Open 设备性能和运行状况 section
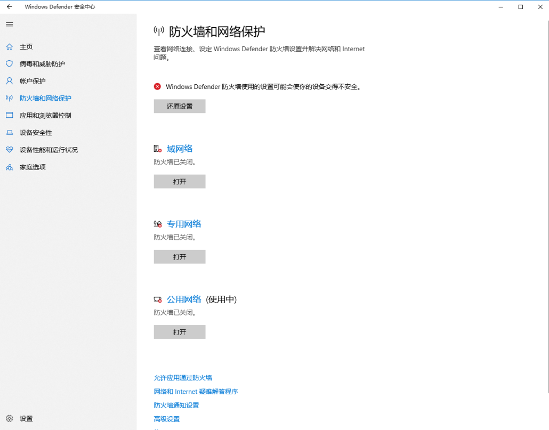549x430 pixels. click(49, 150)
